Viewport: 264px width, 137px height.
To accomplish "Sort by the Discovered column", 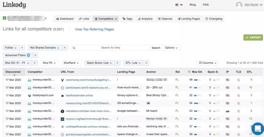I will (x=13, y=72).
